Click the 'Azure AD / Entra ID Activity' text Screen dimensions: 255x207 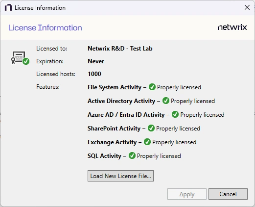point(126,115)
